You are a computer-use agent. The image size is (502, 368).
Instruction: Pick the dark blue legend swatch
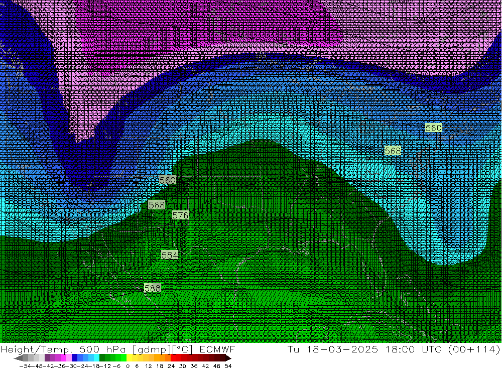74,358
